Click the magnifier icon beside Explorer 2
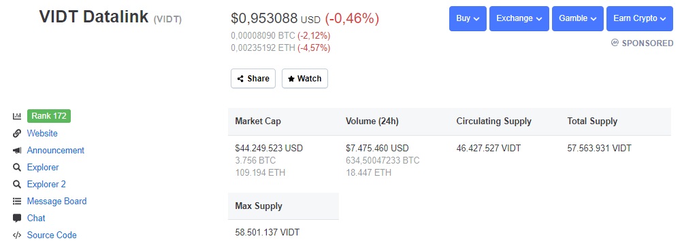Screen dimensions: 682x247 click(17, 184)
